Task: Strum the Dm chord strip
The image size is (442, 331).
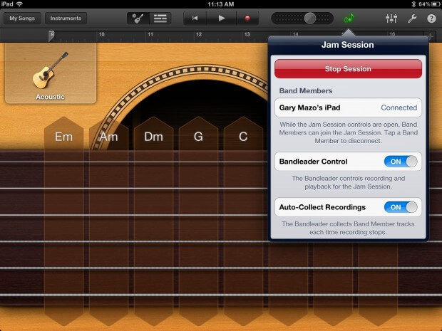Action: click(x=153, y=221)
